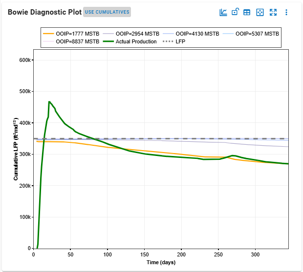Toggle OOIP=4130 MSTB legend entry
The height and width of the screenshot is (272, 303).
click(x=191, y=34)
